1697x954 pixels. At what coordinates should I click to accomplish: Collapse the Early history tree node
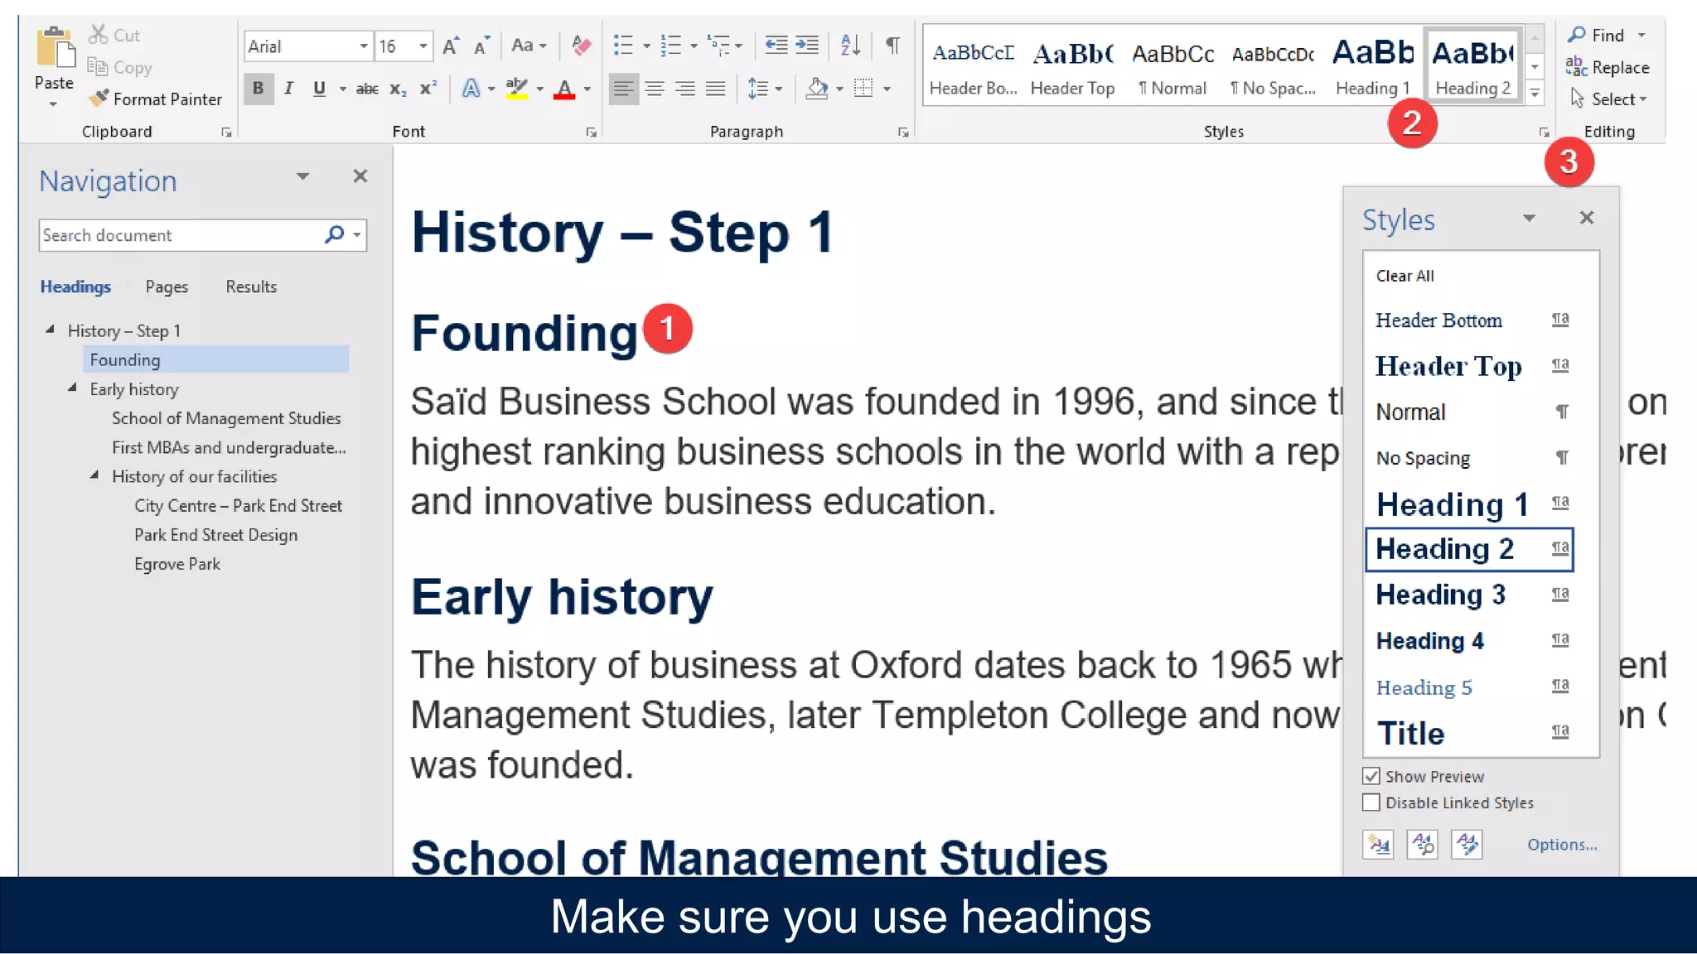[73, 388]
